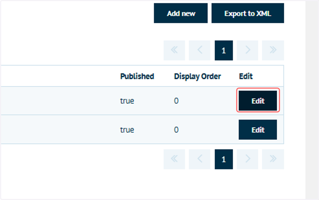Click the Display Order column header
The image size is (319, 200).
[x=198, y=76]
